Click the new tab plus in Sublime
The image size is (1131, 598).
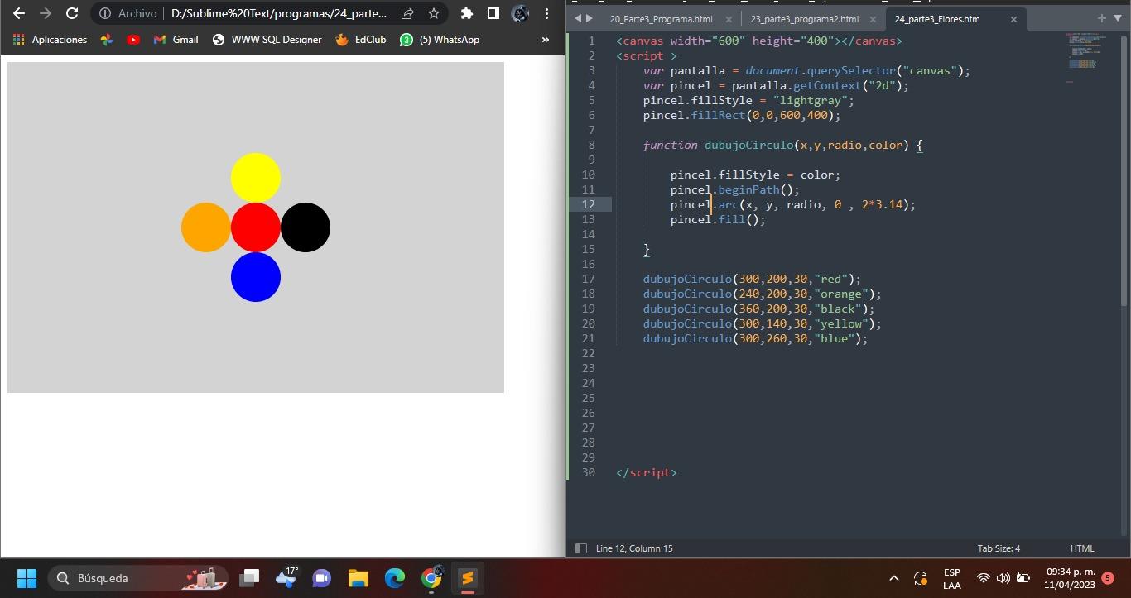tap(1101, 18)
